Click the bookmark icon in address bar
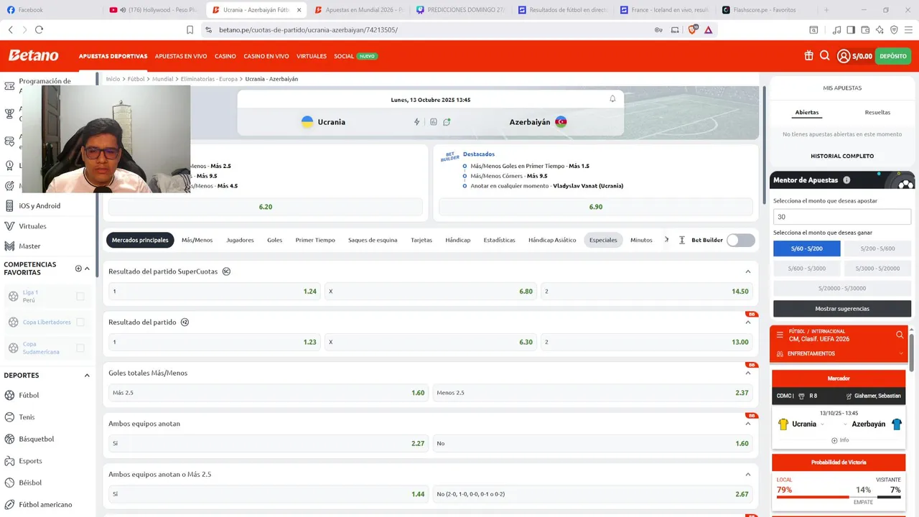Screen dimensions: 919x517 click(190, 29)
